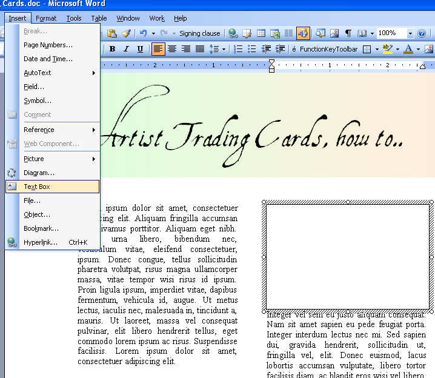Open the Table menu

pyautogui.click(x=99, y=18)
